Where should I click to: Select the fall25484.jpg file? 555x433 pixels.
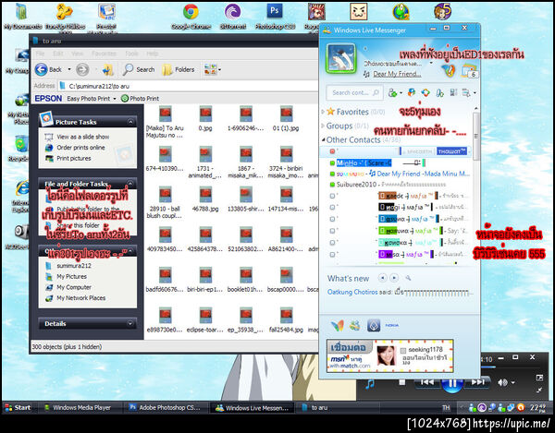(286, 320)
